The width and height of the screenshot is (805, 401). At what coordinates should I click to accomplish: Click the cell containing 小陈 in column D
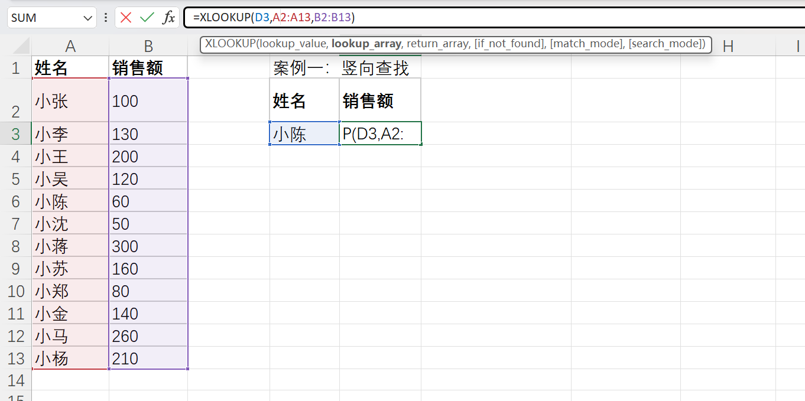pos(304,133)
